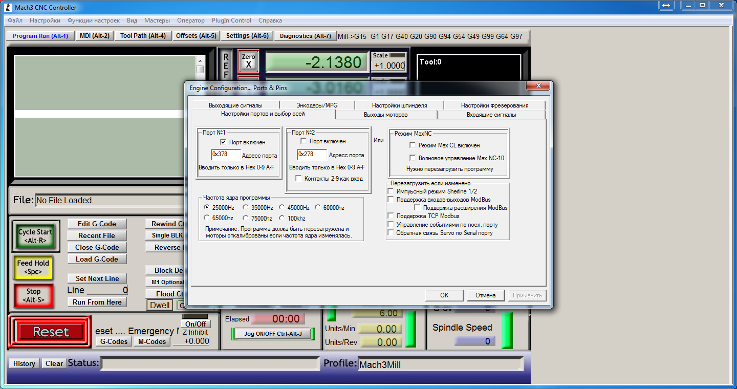This screenshot has height=389, width=737.
Task: Select 25000Hz kernel frequency
Action: point(207,208)
